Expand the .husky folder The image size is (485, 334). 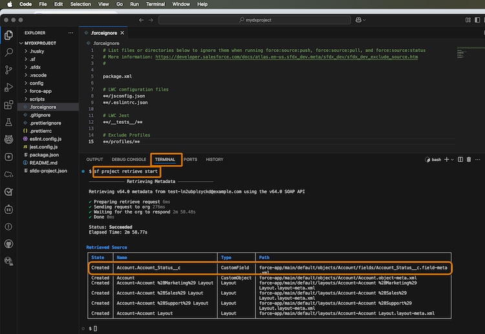(37, 51)
